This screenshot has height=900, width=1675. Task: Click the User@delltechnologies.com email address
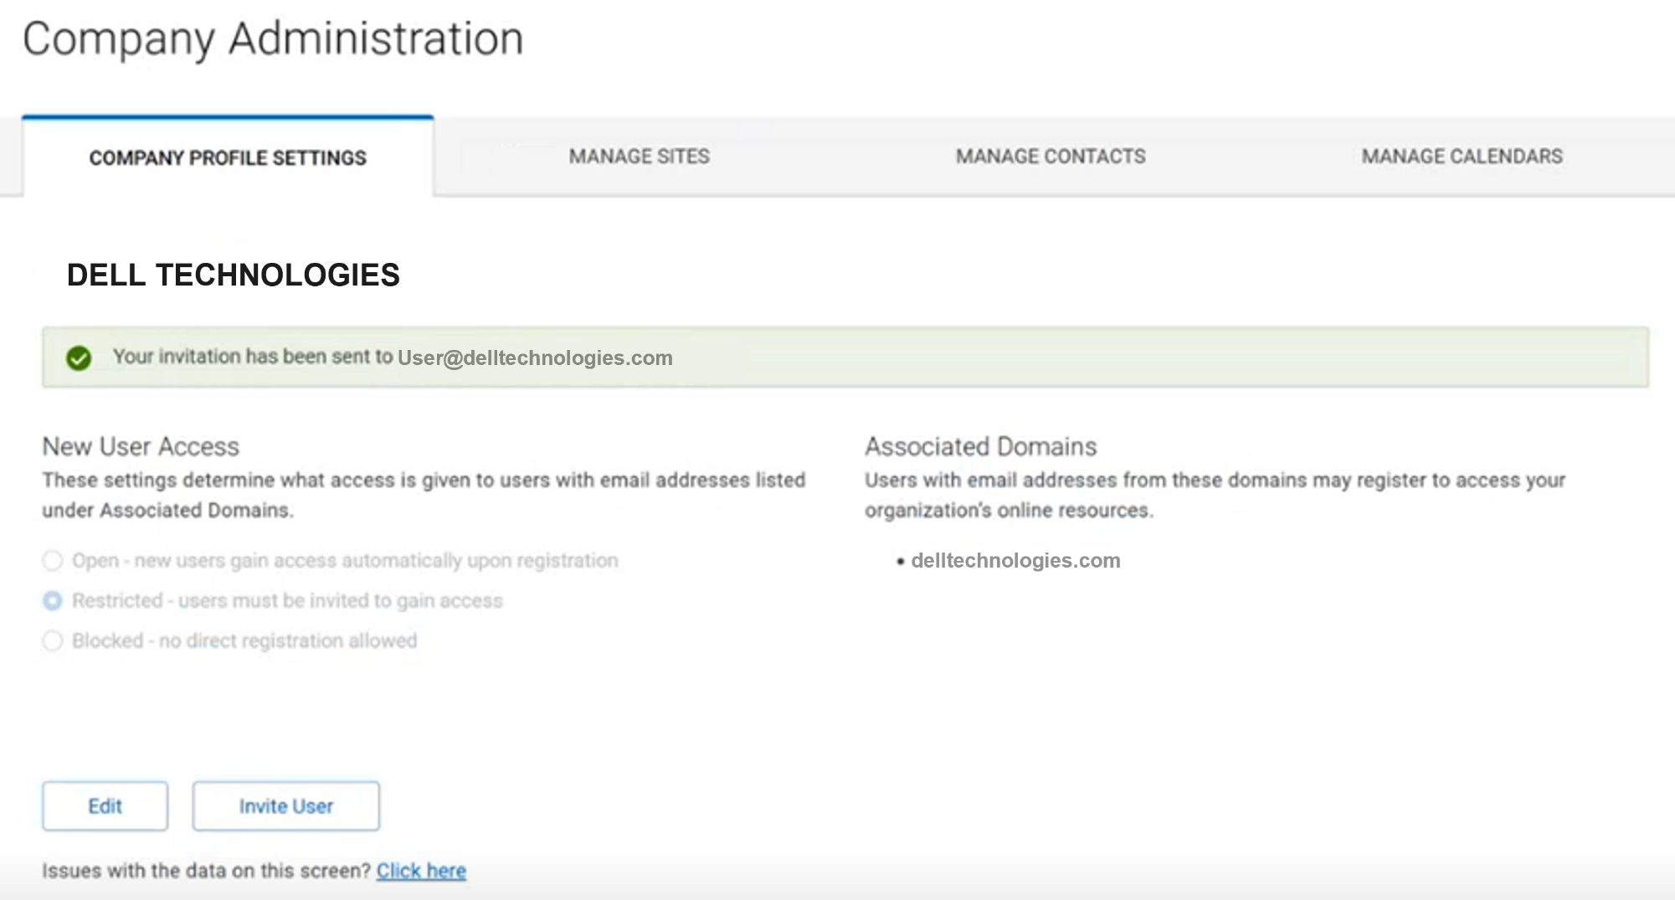[534, 357]
